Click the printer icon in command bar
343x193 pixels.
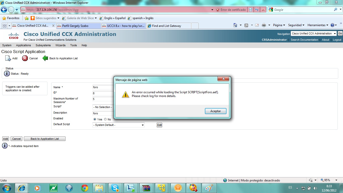click(x=264, y=25)
